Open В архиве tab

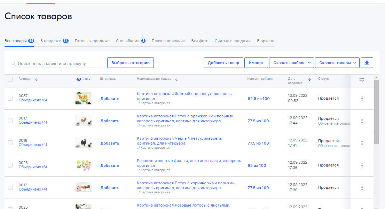[265, 41]
